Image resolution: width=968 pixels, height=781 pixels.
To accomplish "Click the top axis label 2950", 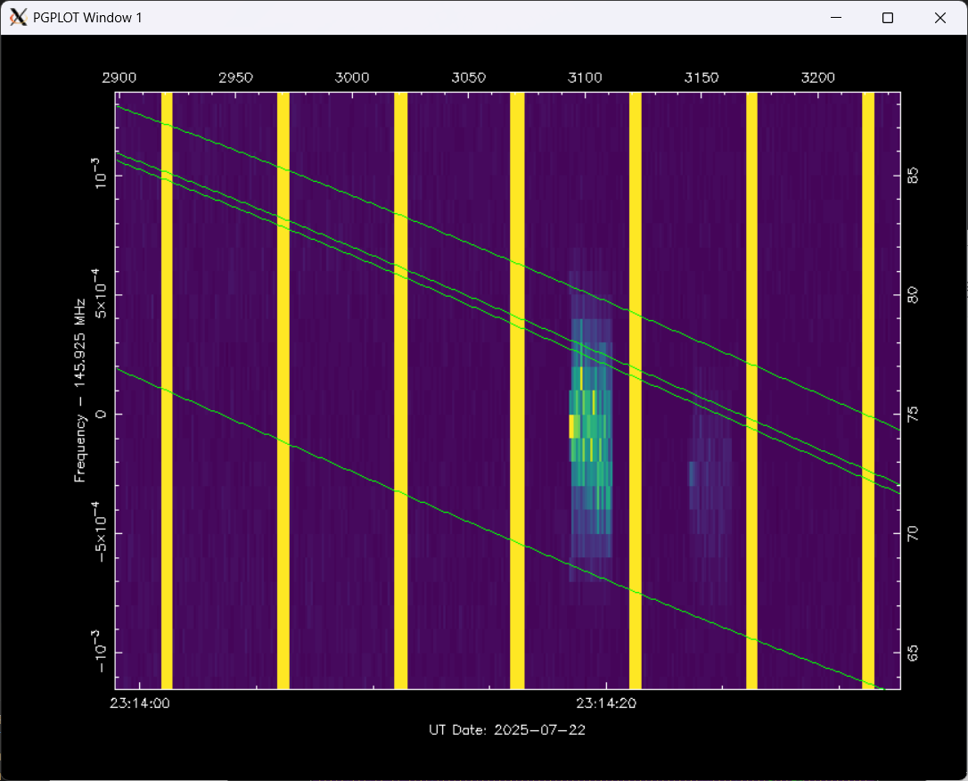I will pyautogui.click(x=236, y=78).
